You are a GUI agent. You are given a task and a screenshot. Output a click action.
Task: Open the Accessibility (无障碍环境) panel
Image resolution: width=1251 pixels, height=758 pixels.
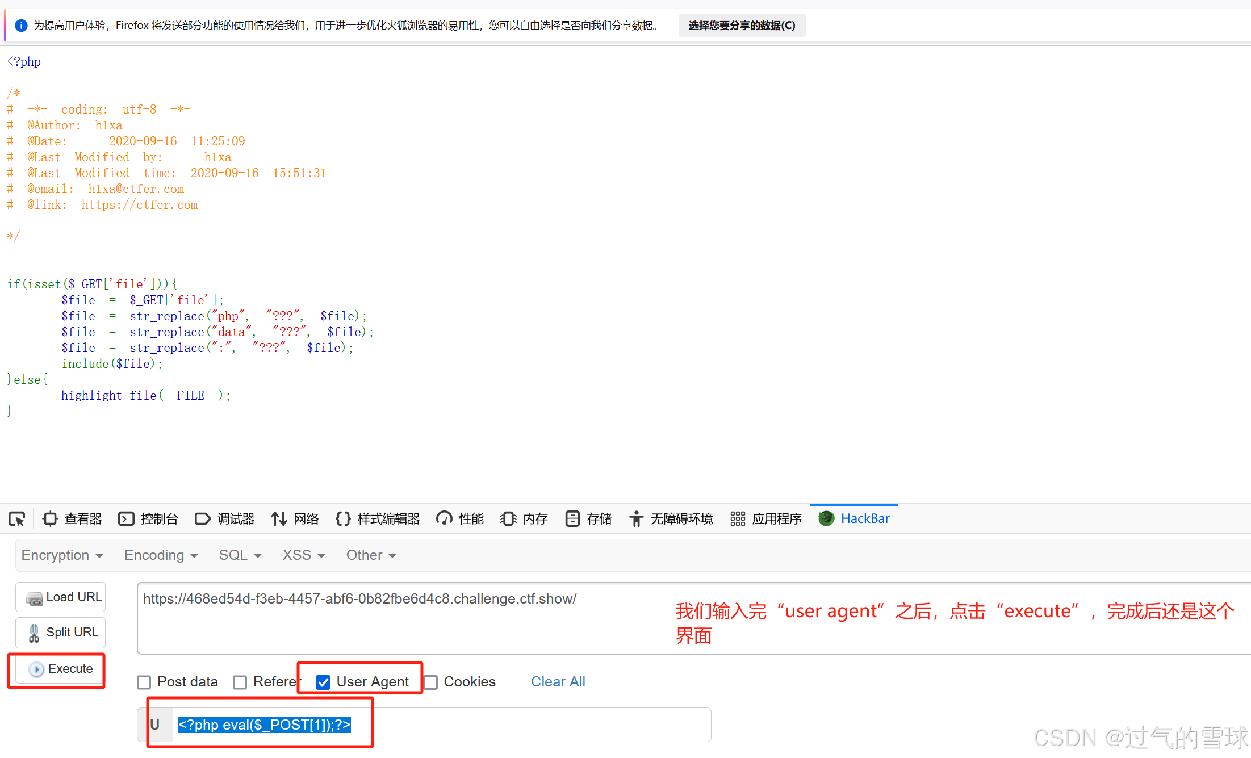click(x=671, y=518)
